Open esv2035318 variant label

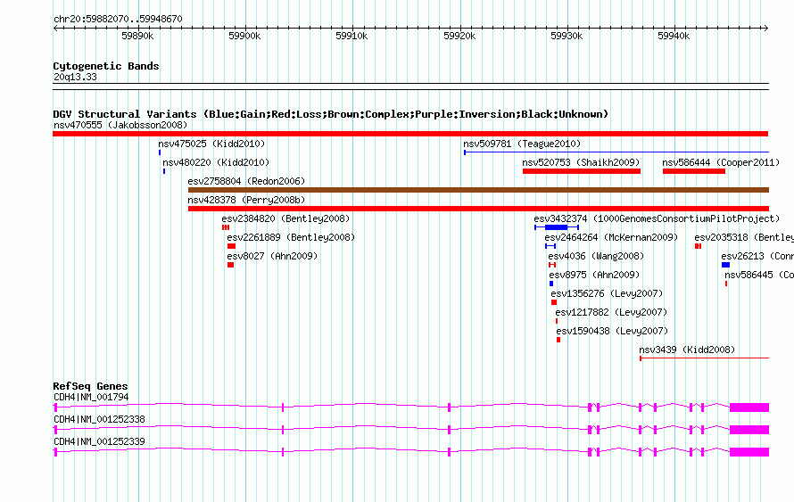[x=744, y=237]
